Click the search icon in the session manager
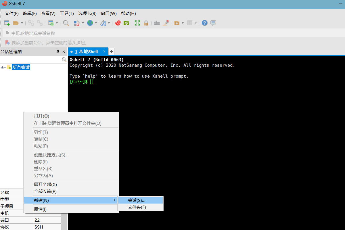The width and height of the screenshot is (345, 230). click(64, 60)
